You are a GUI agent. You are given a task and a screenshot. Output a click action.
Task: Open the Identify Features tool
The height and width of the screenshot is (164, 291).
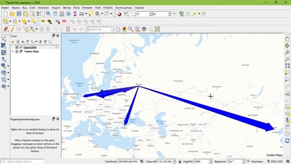click(x=49, y=14)
